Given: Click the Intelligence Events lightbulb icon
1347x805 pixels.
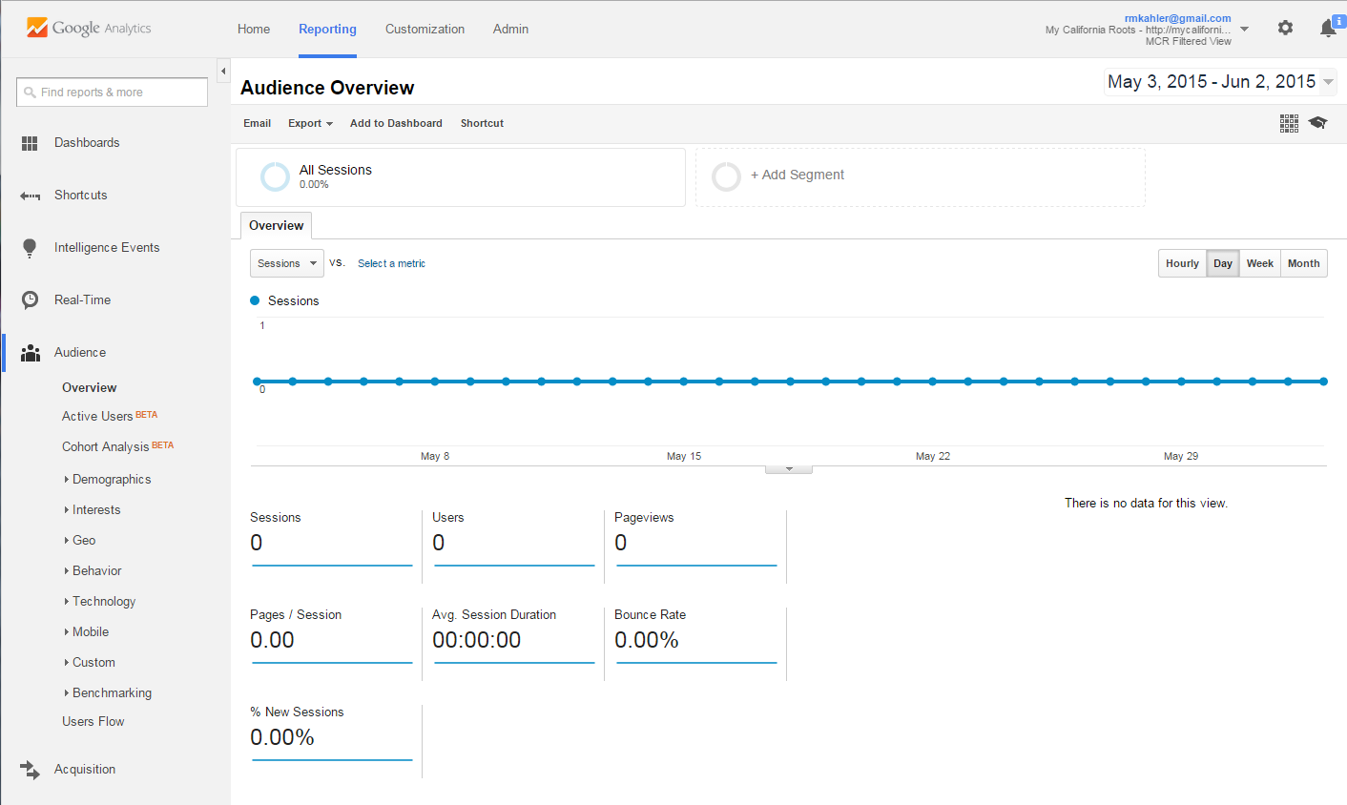Looking at the screenshot, I should [30, 248].
